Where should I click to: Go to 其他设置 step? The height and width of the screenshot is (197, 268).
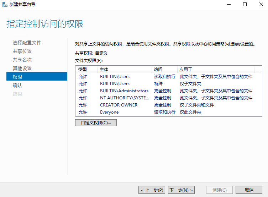coord(22,69)
